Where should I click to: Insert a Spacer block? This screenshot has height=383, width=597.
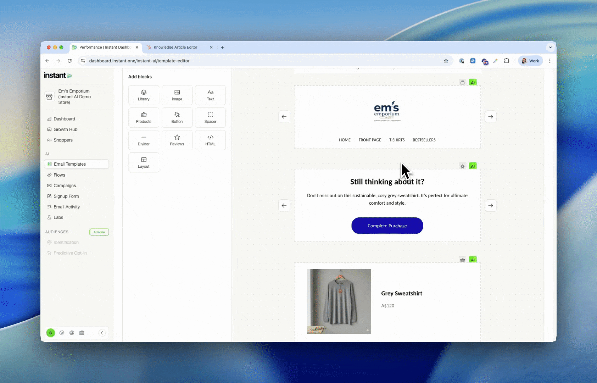click(x=210, y=117)
